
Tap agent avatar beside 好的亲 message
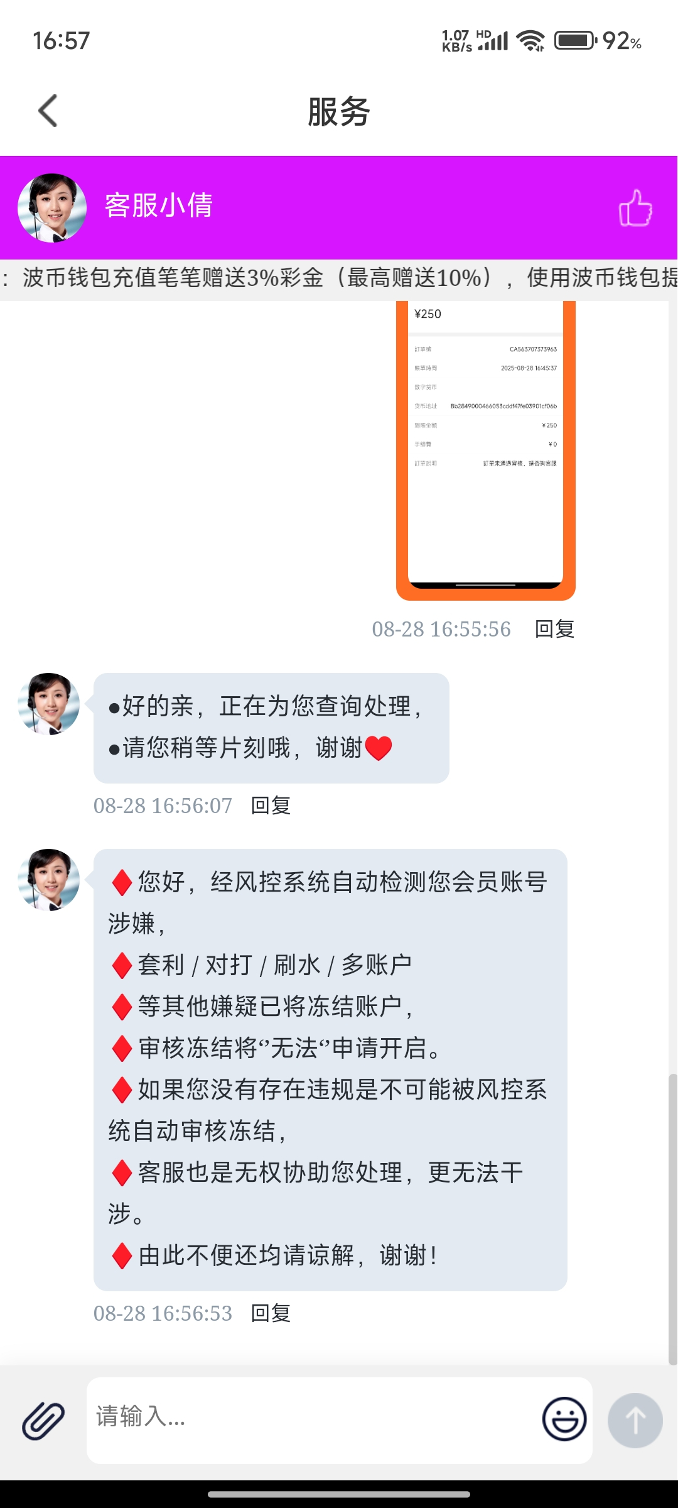tap(49, 704)
